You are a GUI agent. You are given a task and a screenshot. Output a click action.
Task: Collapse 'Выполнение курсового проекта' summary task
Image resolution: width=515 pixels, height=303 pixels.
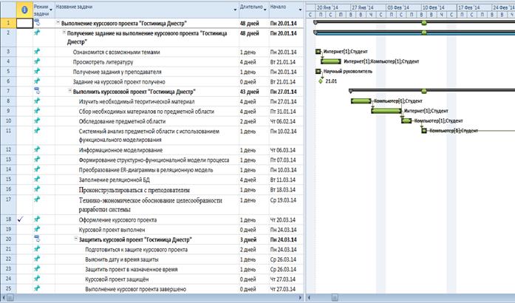coord(58,23)
